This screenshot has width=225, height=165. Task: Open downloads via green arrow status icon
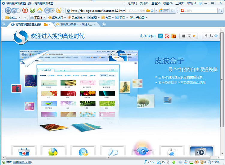coord(174,162)
